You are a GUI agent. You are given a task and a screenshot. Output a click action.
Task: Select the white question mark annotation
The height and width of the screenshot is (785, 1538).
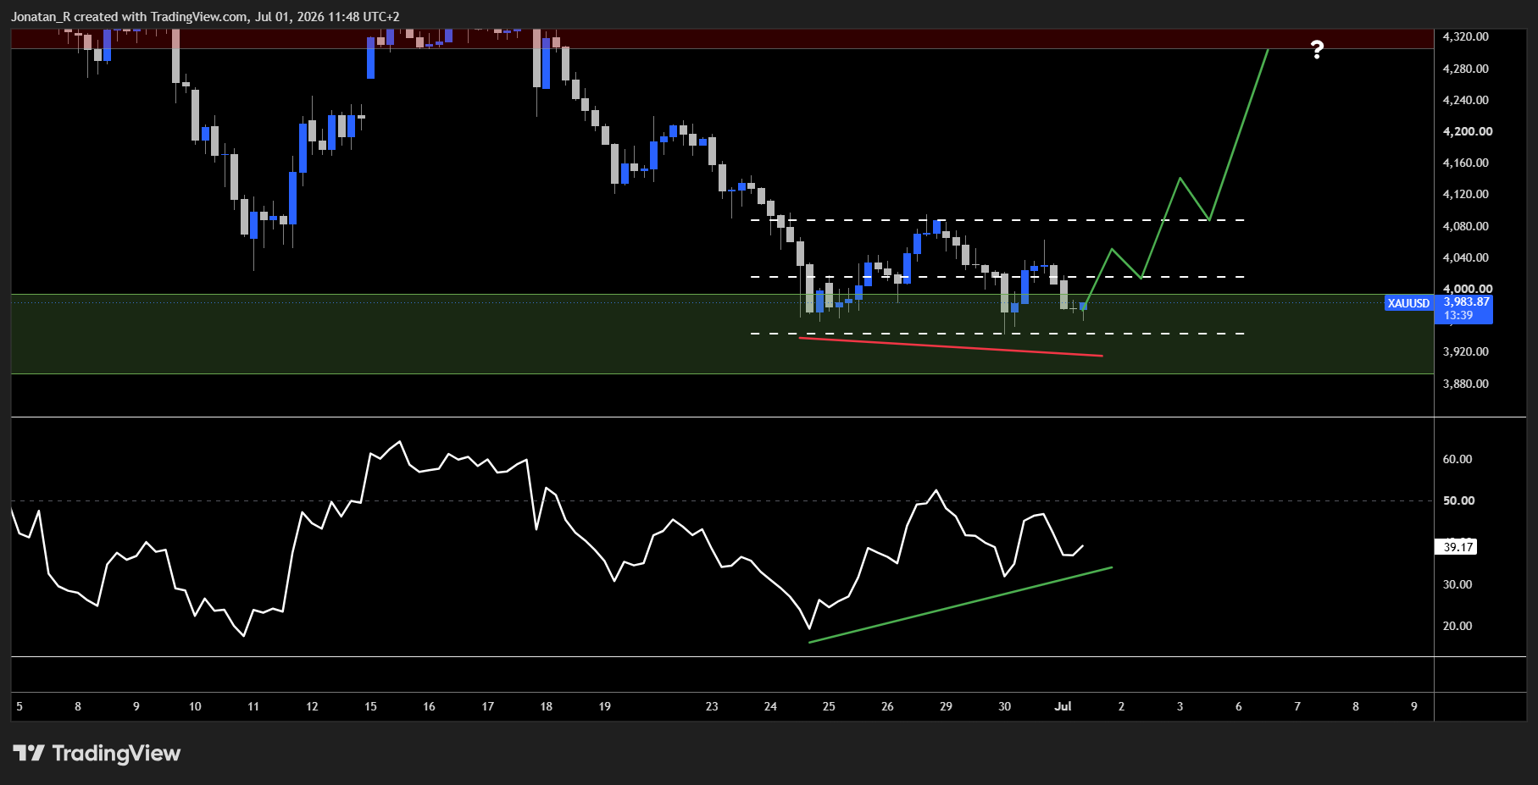coord(1317,50)
